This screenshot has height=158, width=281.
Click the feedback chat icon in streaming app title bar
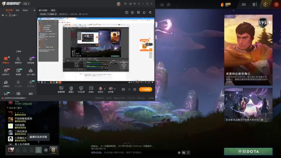(x=125, y=4)
